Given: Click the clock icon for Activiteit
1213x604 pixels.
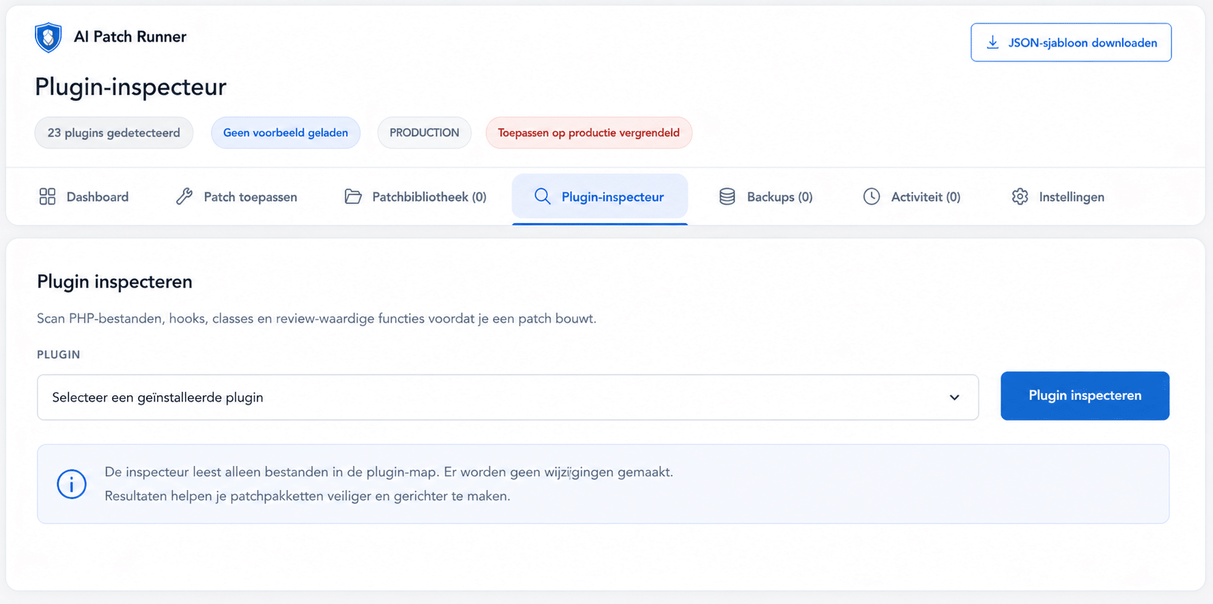Looking at the screenshot, I should pos(871,197).
